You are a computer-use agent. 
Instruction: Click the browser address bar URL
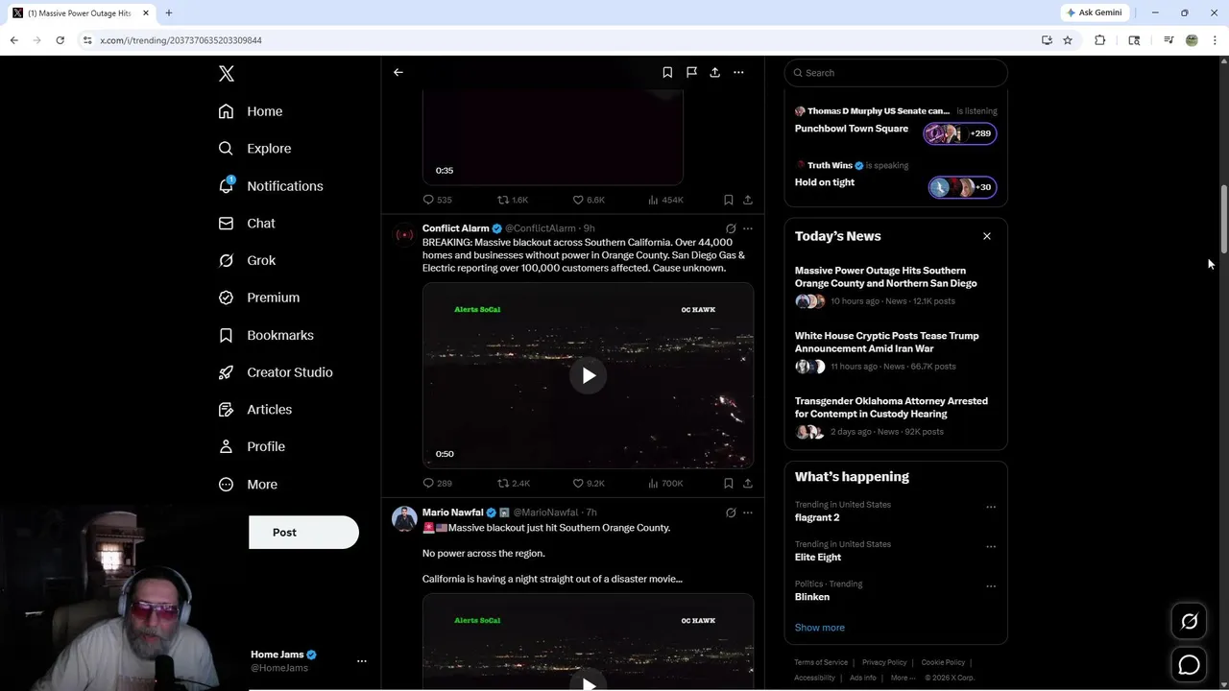181,40
